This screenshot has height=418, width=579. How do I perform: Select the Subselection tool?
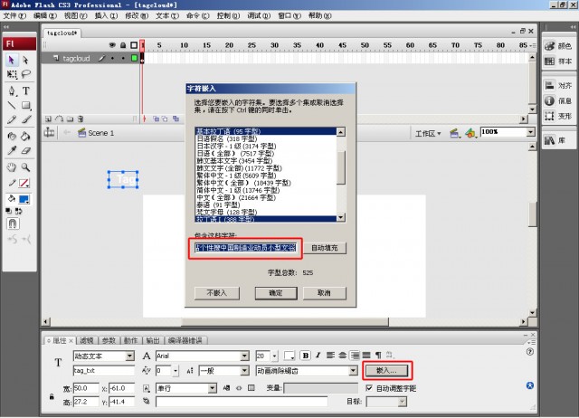pos(25,60)
